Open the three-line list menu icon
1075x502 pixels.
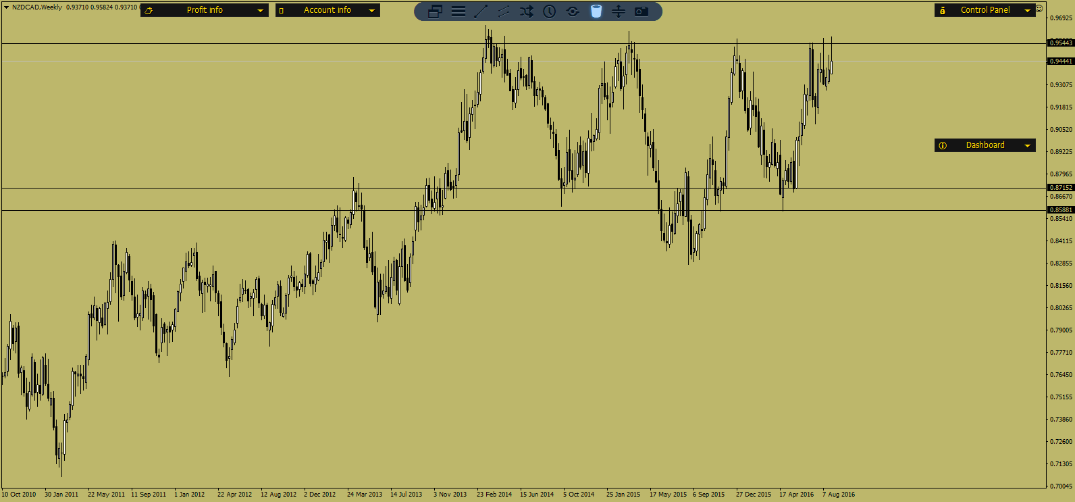[458, 11]
